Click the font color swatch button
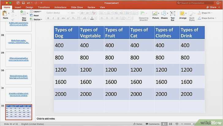This screenshot has width=223, height=126. point(92,18)
